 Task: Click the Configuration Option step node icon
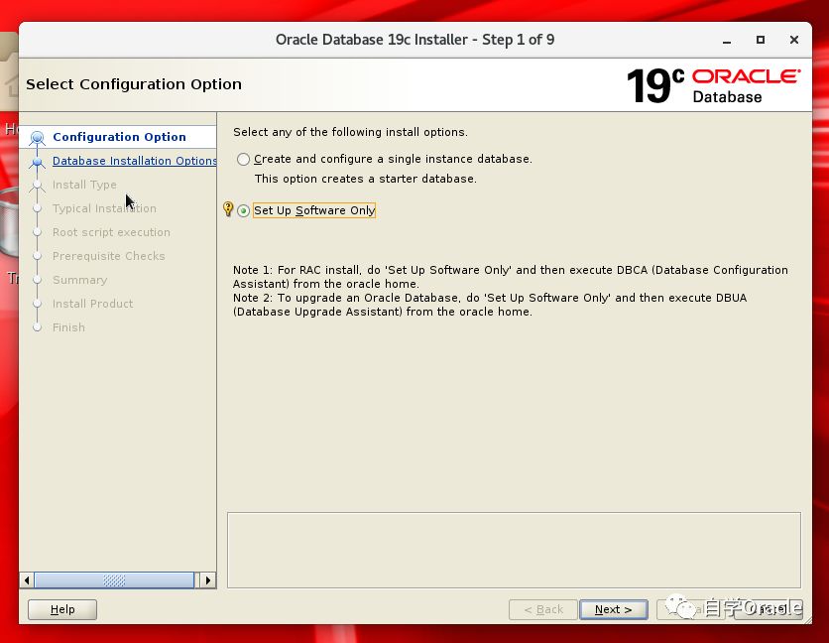point(37,138)
